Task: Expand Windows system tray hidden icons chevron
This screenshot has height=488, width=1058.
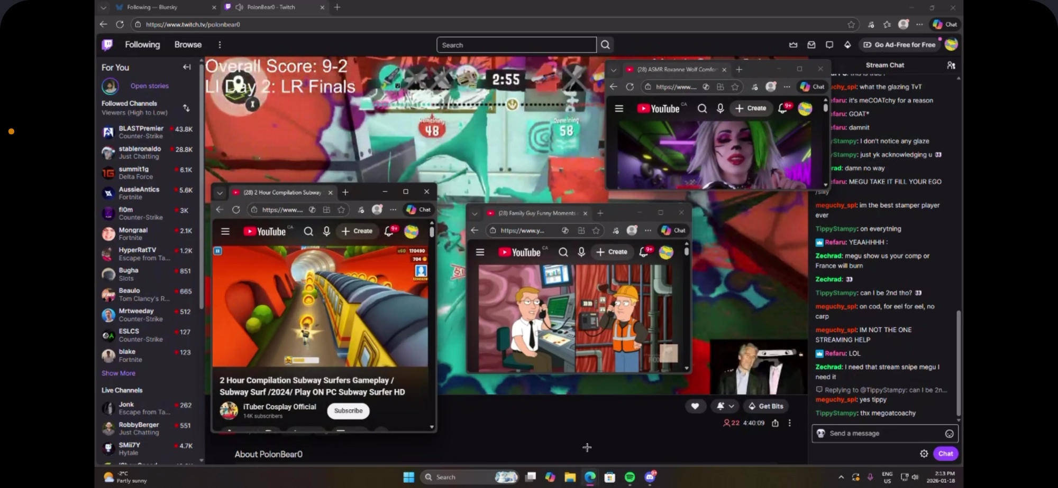Action: (x=841, y=477)
